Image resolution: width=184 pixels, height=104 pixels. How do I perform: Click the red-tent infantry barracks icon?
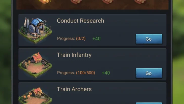(35, 65)
